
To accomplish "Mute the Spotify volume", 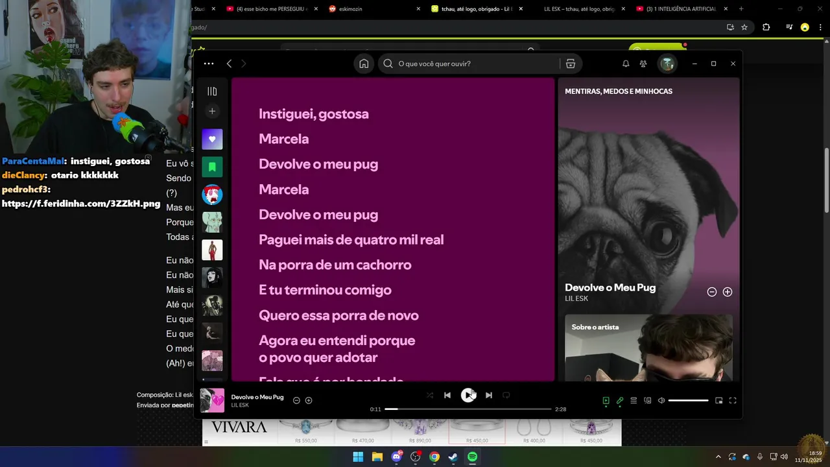I will [661, 401].
